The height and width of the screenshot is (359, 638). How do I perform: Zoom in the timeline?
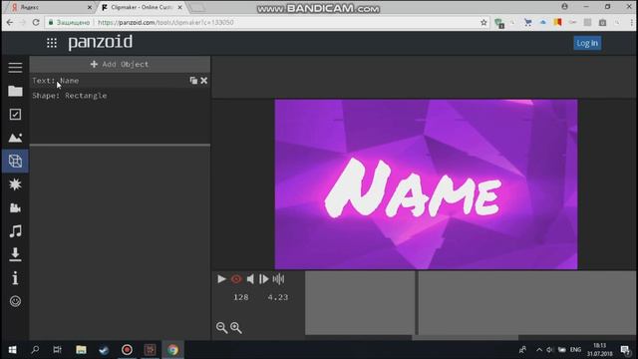pyautogui.click(x=236, y=328)
